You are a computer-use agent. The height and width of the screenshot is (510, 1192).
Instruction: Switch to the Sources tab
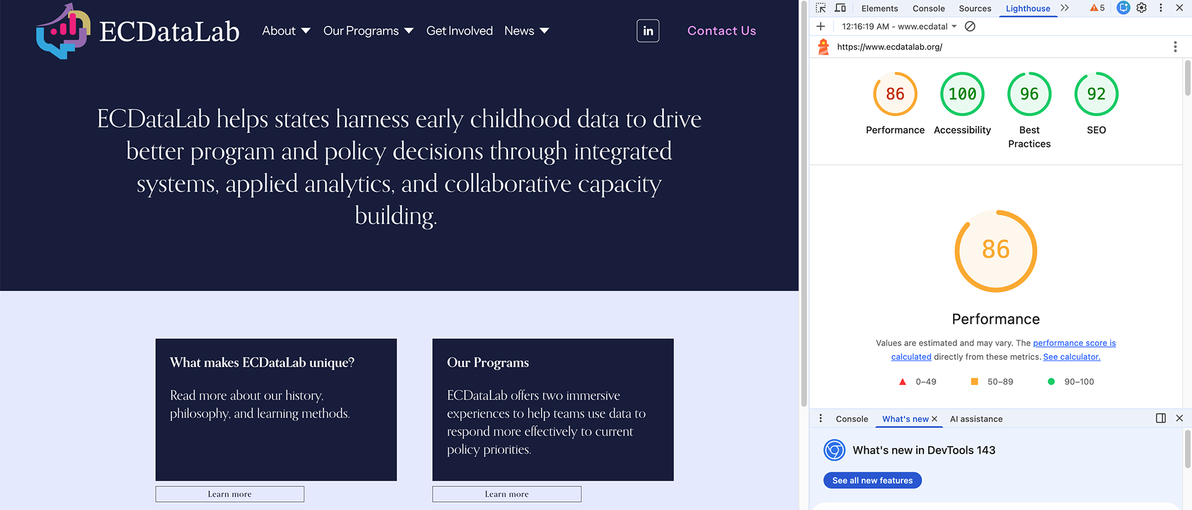975,8
